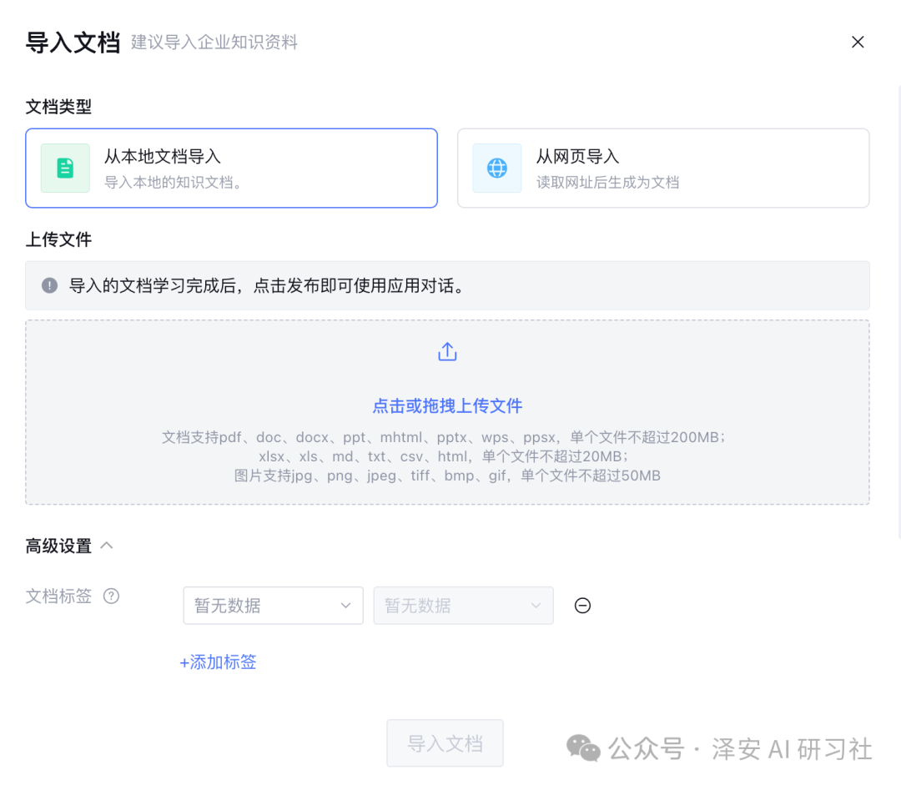Viewport: 901px width, 785px height.
Task: Click the upload arrow icon
Action: click(x=447, y=352)
